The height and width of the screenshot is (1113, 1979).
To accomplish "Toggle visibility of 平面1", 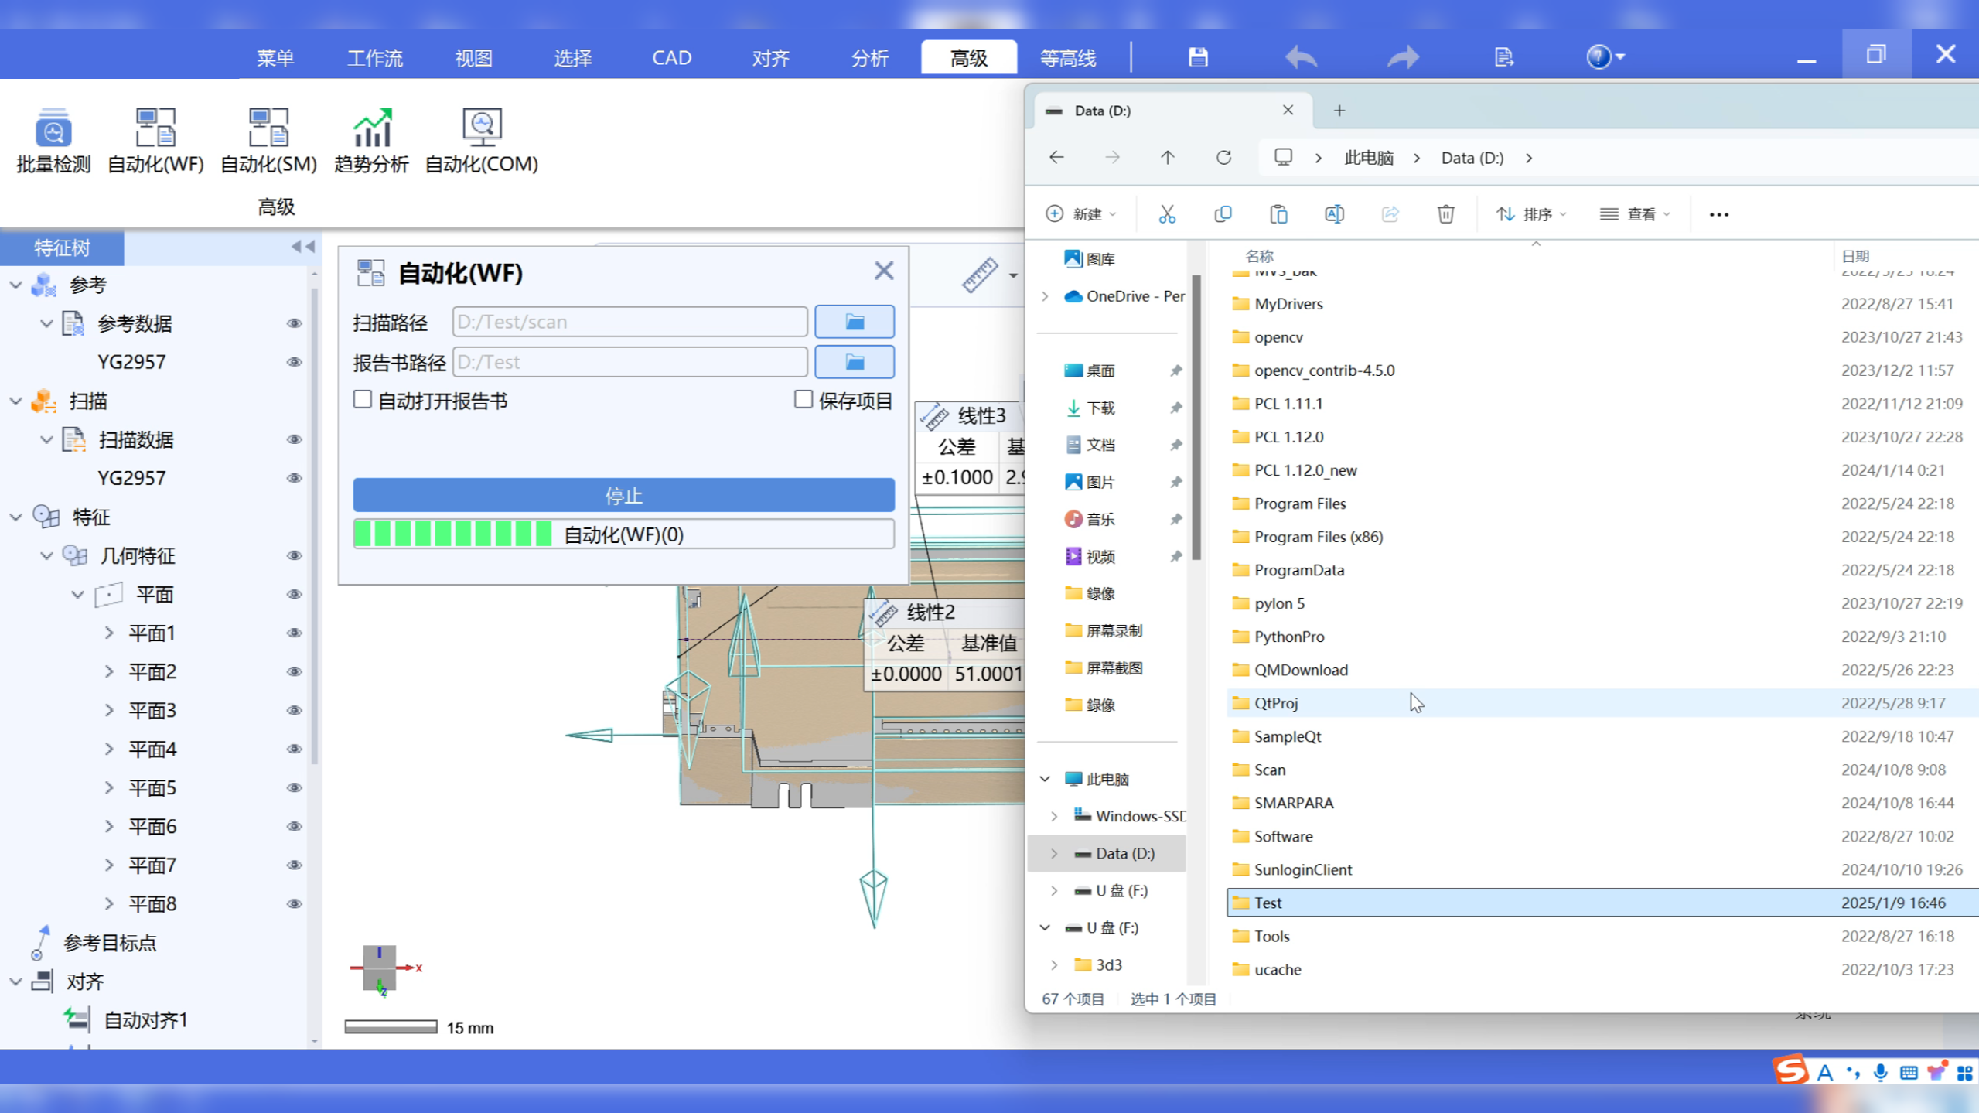I will pyautogui.click(x=294, y=633).
